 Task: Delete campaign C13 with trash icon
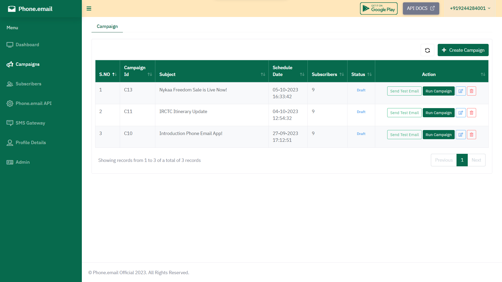pos(471,91)
